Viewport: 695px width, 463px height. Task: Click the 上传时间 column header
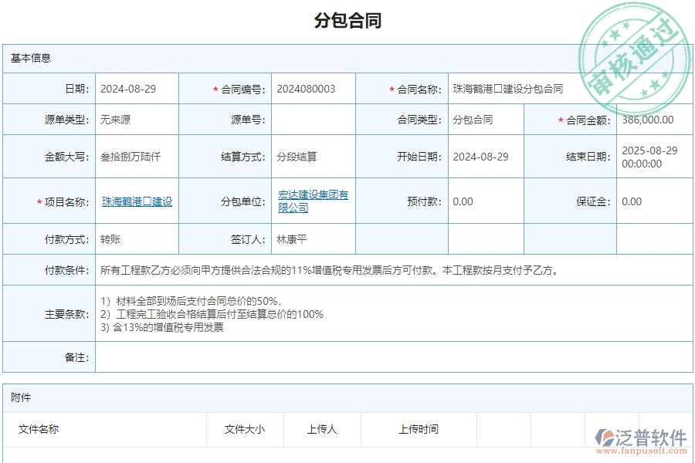click(419, 429)
